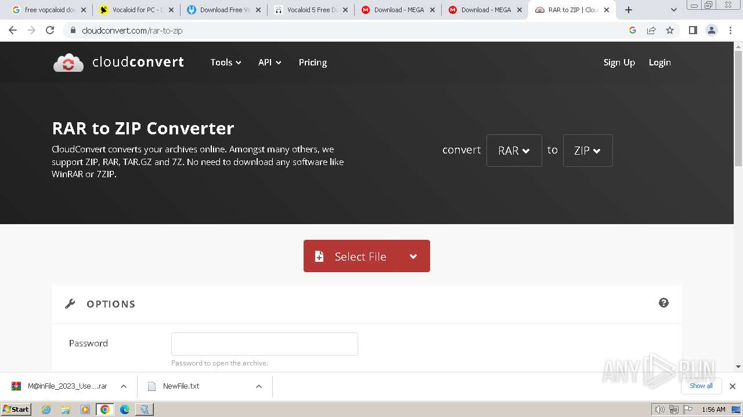
Task: Click the volume speaker tray icon
Action: pos(660,409)
